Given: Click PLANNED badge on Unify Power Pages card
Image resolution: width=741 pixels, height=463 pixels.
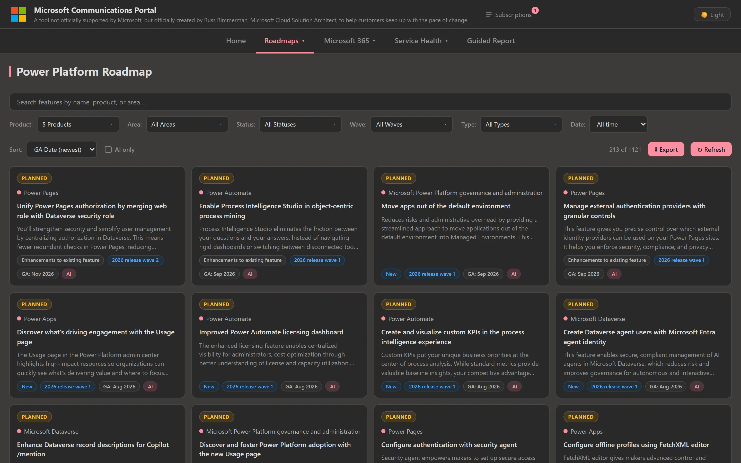Looking at the screenshot, I should click(x=34, y=178).
